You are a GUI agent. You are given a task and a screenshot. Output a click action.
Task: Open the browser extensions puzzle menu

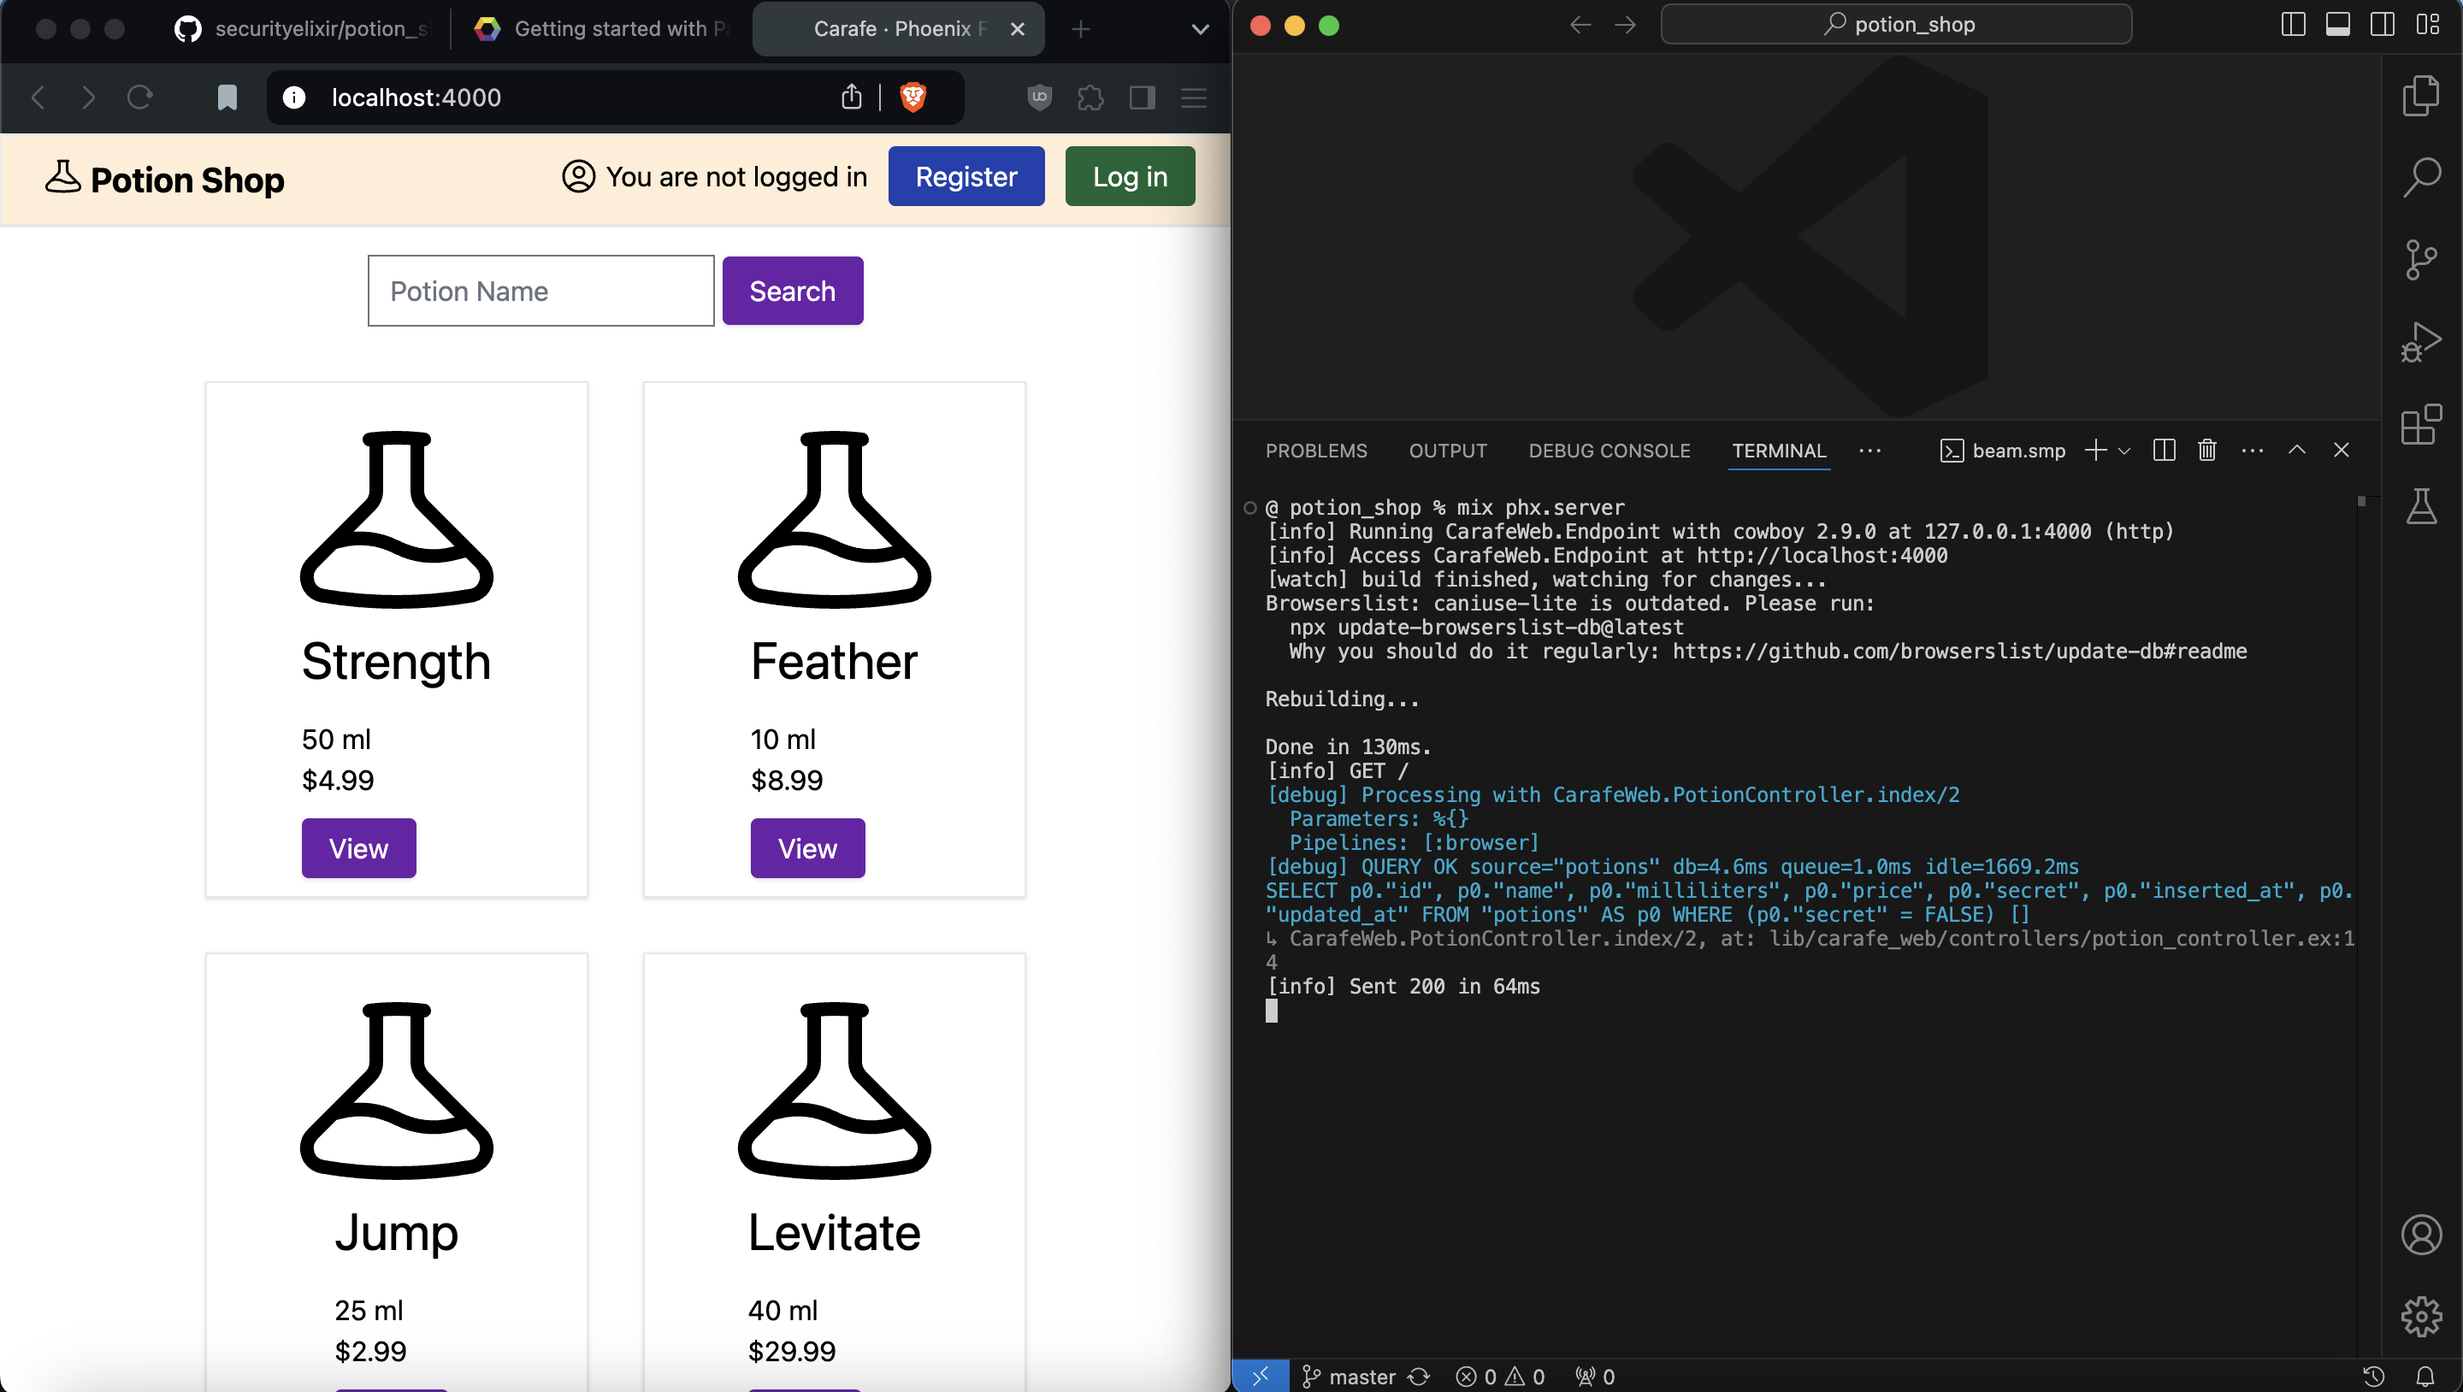click(x=1090, y=97)
